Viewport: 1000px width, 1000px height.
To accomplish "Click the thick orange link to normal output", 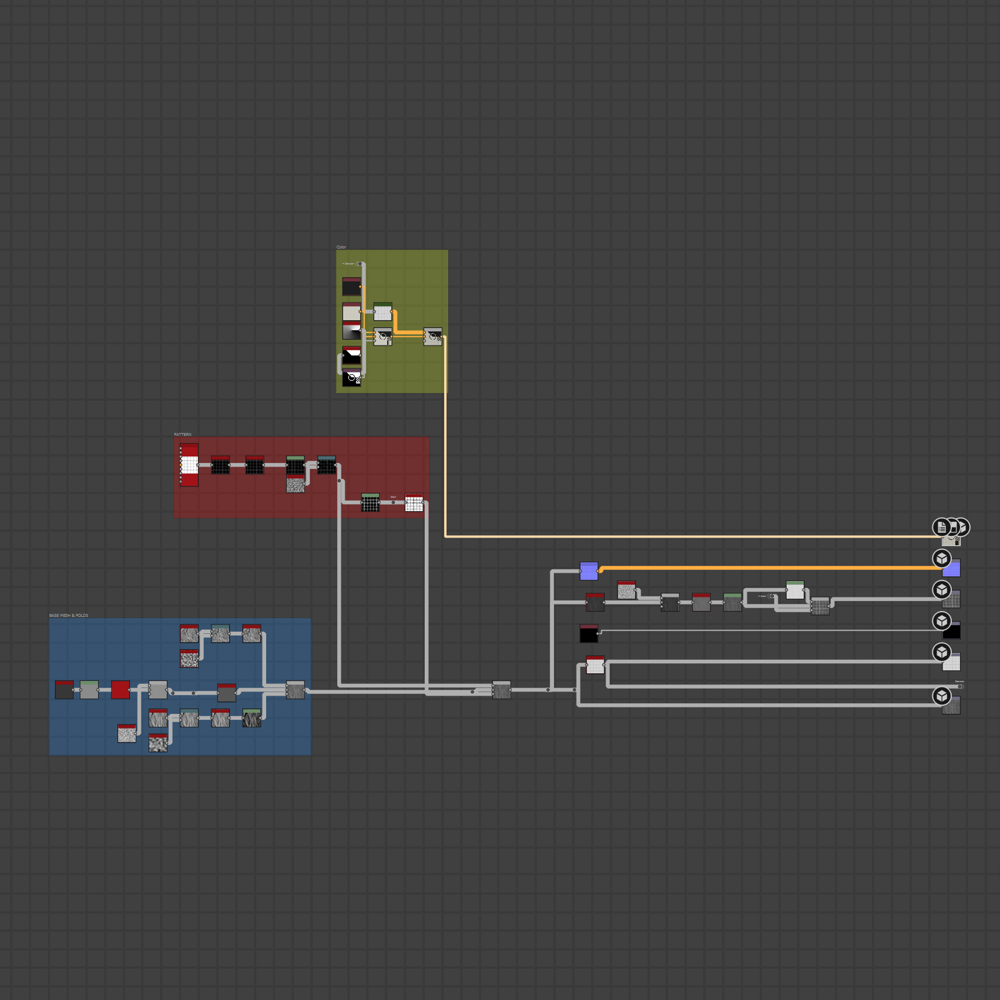I will coord(766,568).
